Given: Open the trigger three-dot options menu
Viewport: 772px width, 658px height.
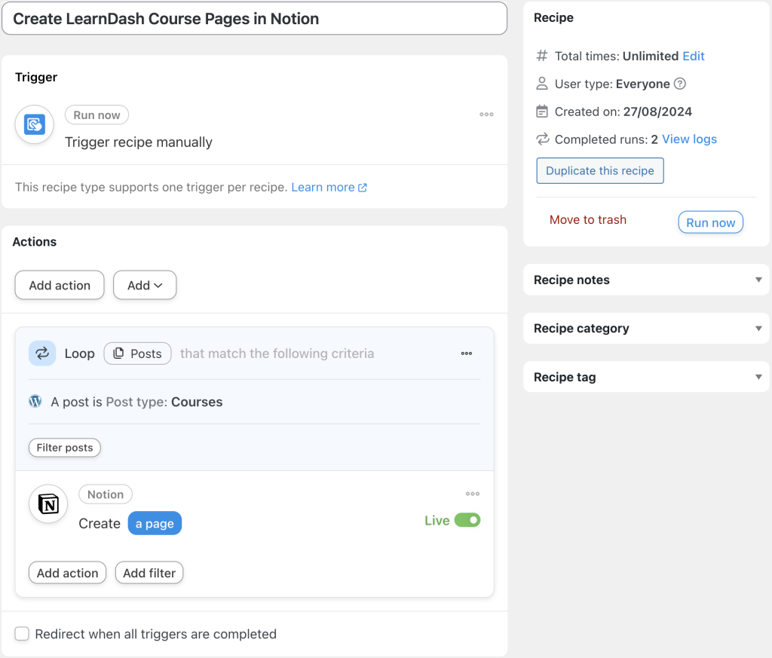Looking at the screenshot, I should click(486, 115).
